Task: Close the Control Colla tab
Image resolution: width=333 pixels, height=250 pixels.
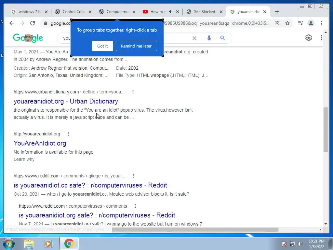Action: (x=90, y=12)
